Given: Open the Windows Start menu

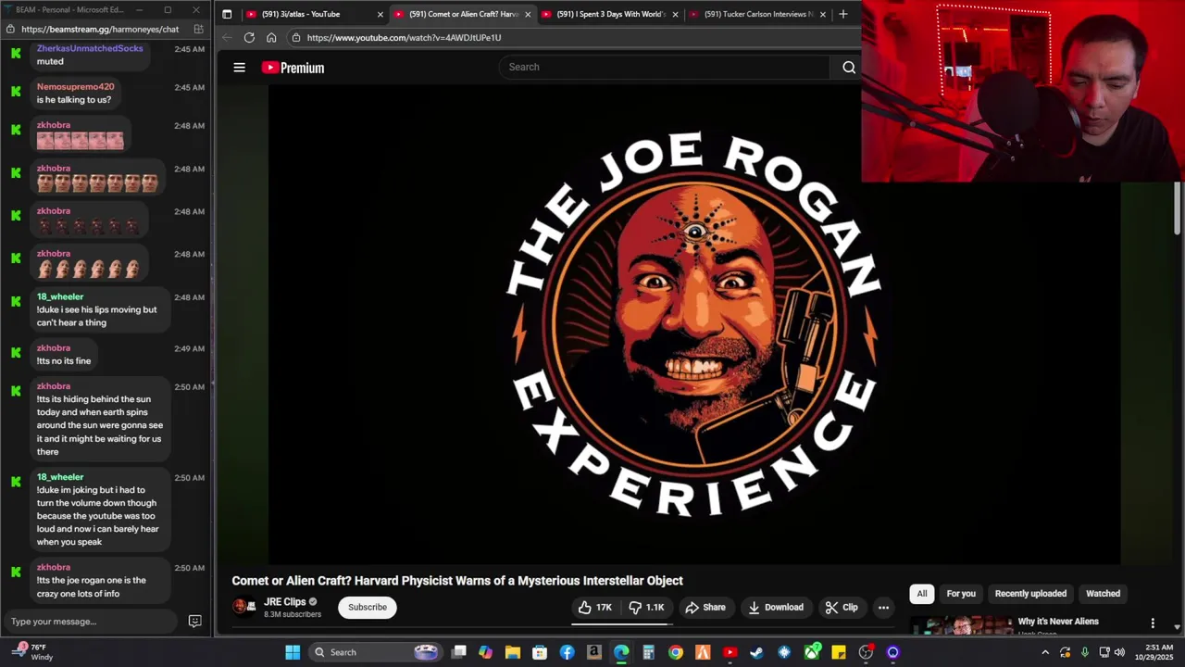Looking at the screenshot, I should (293, 652).
